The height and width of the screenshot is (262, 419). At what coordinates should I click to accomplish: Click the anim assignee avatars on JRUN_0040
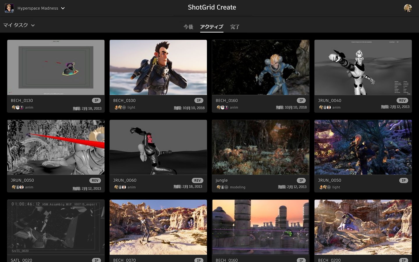(325, 107)
